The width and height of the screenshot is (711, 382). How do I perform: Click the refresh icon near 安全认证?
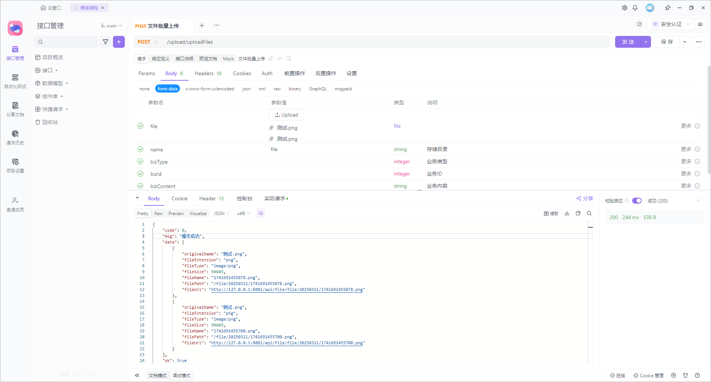(x=640, y=24)
